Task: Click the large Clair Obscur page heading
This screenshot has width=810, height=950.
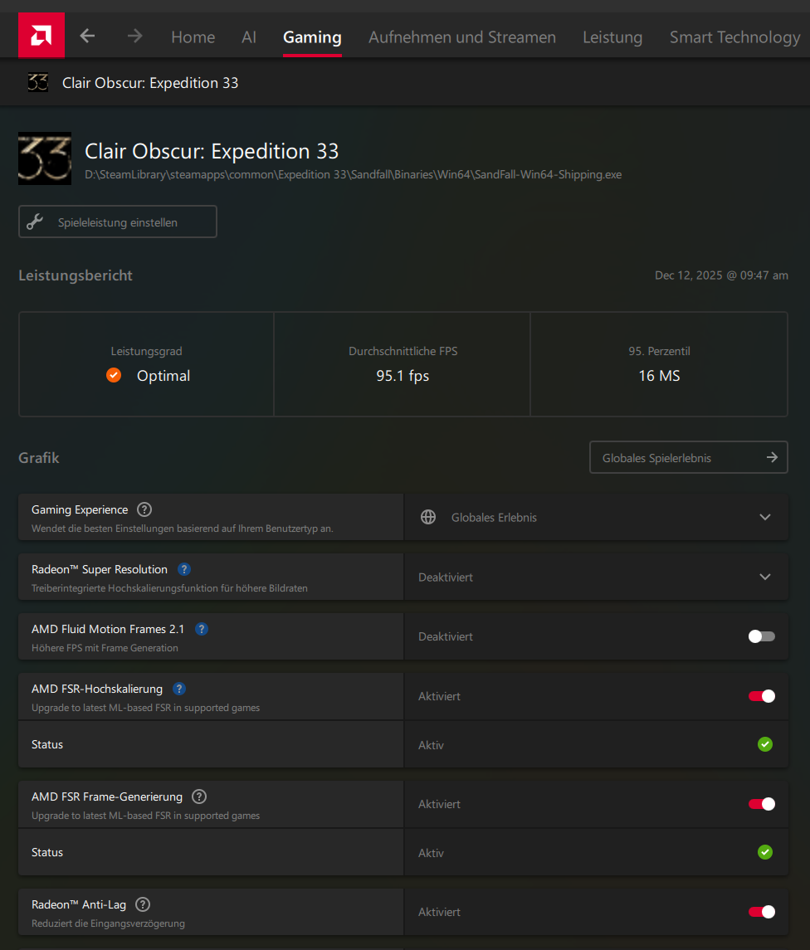Action: pyautogui.click(x=212, y=151)
